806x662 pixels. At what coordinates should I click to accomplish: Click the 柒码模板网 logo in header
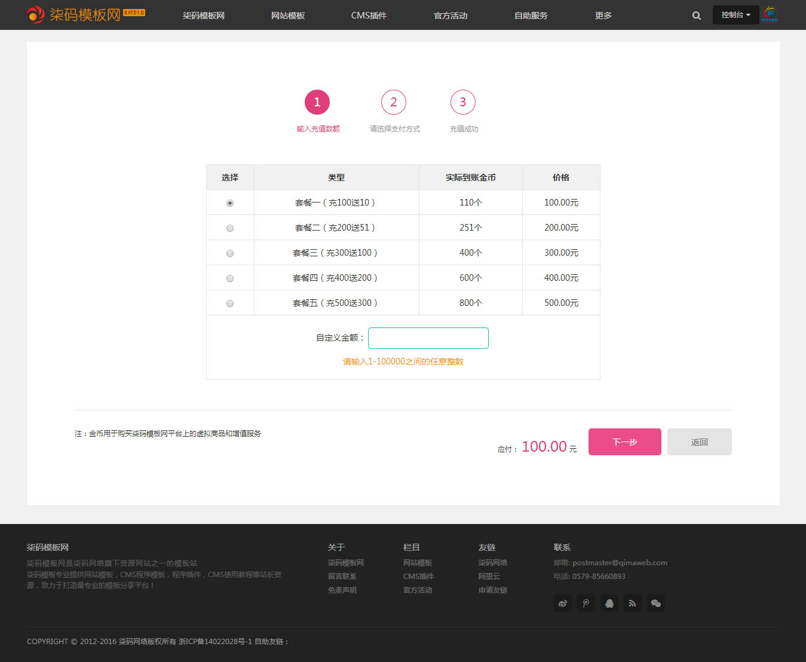(x=85, y=14)
